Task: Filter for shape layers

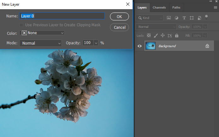Action: (x=192, y=18)
